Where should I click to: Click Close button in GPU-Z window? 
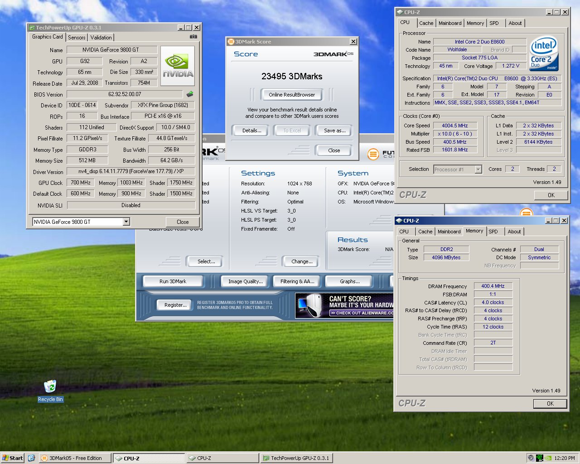coord(183,222)
